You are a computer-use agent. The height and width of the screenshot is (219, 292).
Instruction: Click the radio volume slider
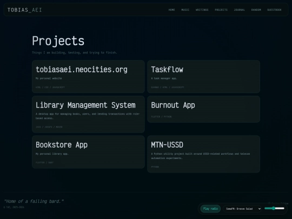pos(274,208)
